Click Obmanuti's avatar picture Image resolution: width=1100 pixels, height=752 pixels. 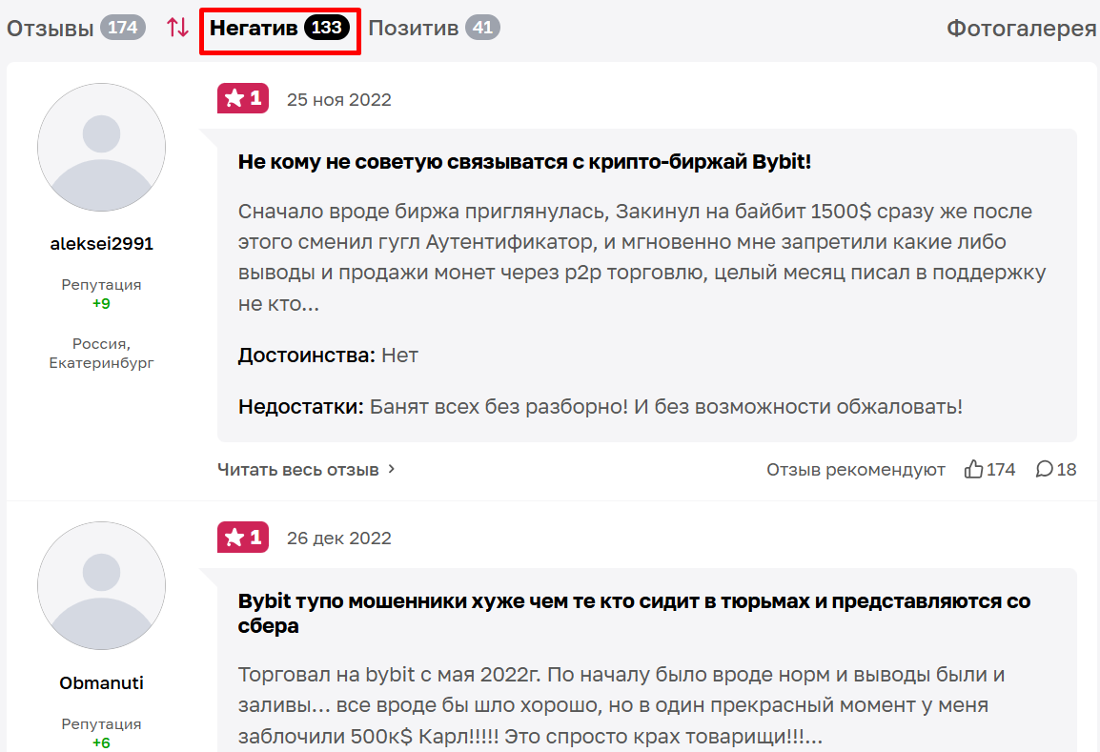pos(101,586)
